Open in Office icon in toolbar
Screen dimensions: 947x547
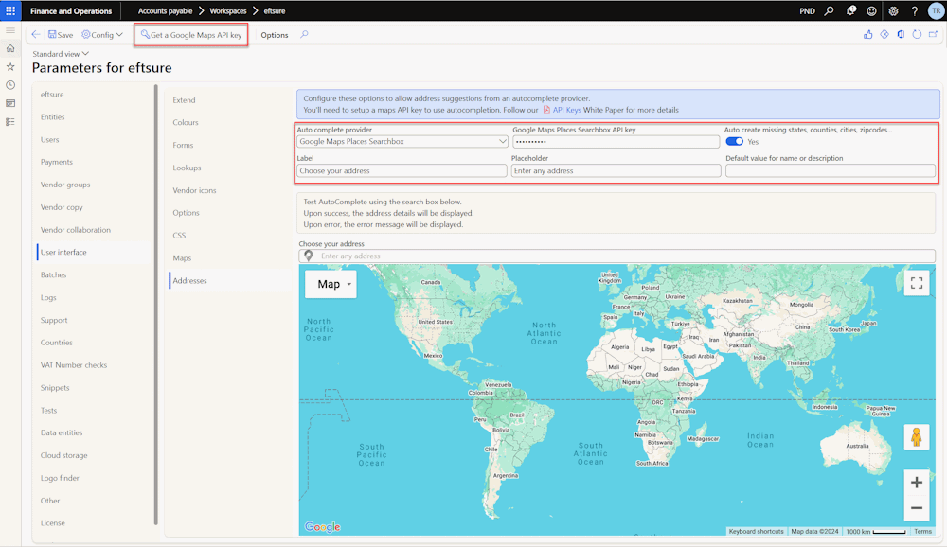pos(901,34)
